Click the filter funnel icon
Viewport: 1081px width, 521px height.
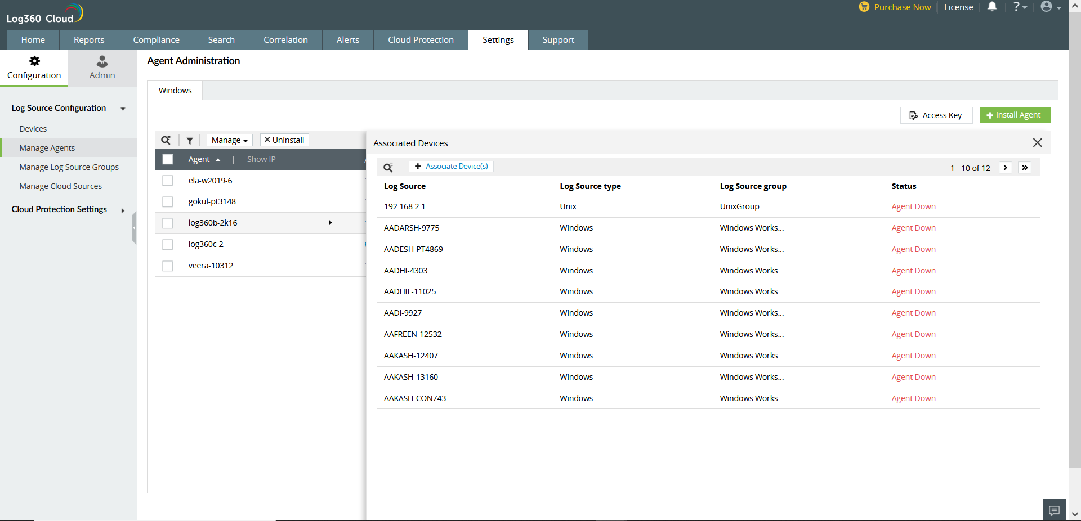pyautogui.click(x=190, y=141)
